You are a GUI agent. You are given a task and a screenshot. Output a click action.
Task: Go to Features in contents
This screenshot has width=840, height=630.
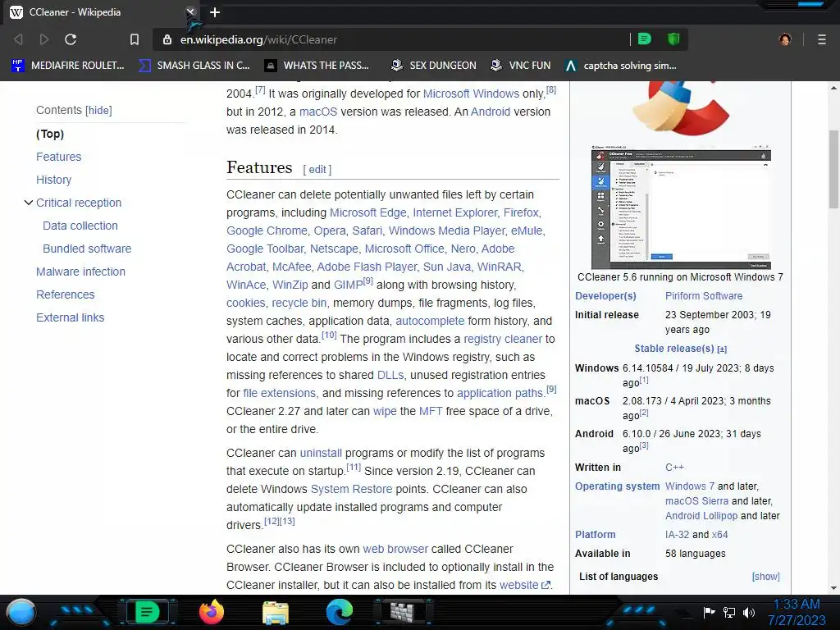59,157
